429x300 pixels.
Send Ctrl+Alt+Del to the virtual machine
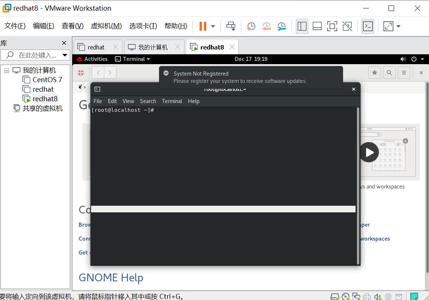coord(231,26)
